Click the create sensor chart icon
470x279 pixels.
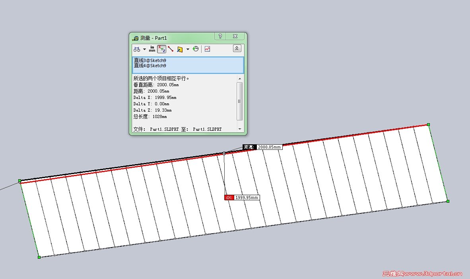click(208, 49)
